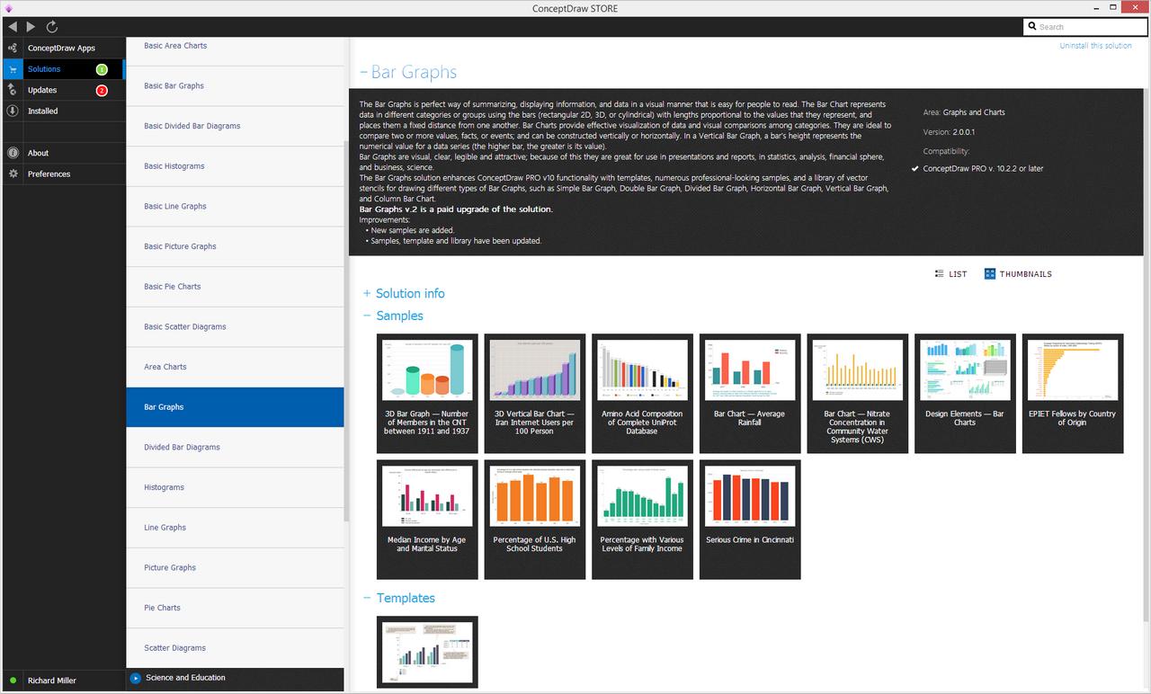Image resolution: width=1151 pixels, height=694 pixels.
Task: Open Median Income by Age sample
Action: click(427, 519)
